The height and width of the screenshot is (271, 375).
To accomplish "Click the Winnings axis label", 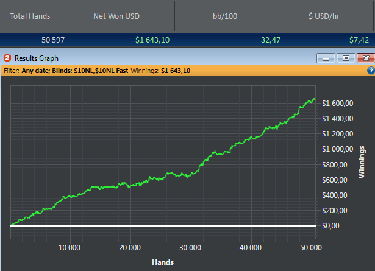I will [362, 162].
